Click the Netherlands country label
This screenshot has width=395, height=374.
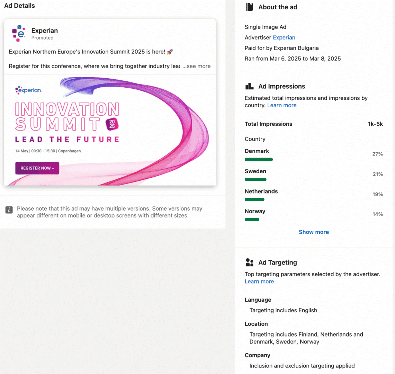[x=261, y=191]
